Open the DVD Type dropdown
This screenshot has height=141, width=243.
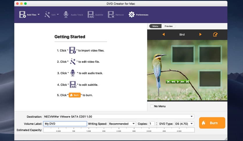(184, 124)
